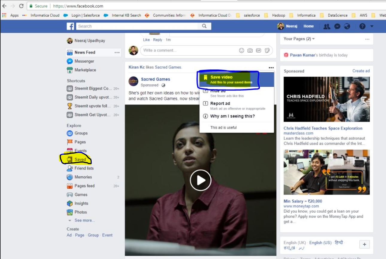
Task: Open Insights in the Explore section
Action: click(x=78, y=203)
